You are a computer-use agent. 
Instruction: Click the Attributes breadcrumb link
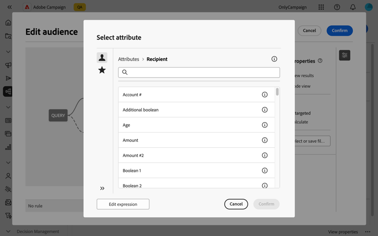(x=129, y=59)
